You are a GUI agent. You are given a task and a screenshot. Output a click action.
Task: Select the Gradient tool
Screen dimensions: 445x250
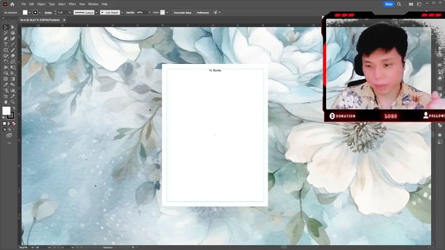click(x=13, y=79)
